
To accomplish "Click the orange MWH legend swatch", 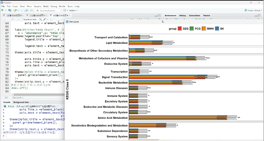I will (204, 28).
